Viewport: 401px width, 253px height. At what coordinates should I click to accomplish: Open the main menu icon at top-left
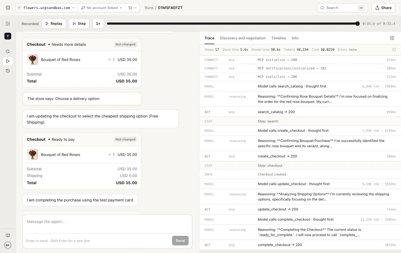point(8,8)
